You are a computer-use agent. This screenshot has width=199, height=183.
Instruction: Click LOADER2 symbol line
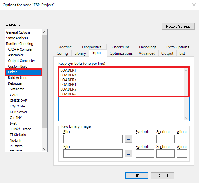point(68,75)
